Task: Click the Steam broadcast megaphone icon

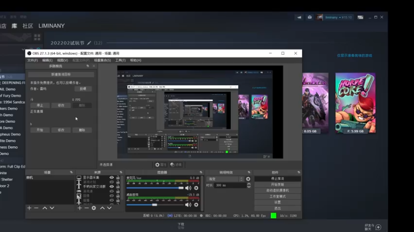Action: (x=299, y=18)
